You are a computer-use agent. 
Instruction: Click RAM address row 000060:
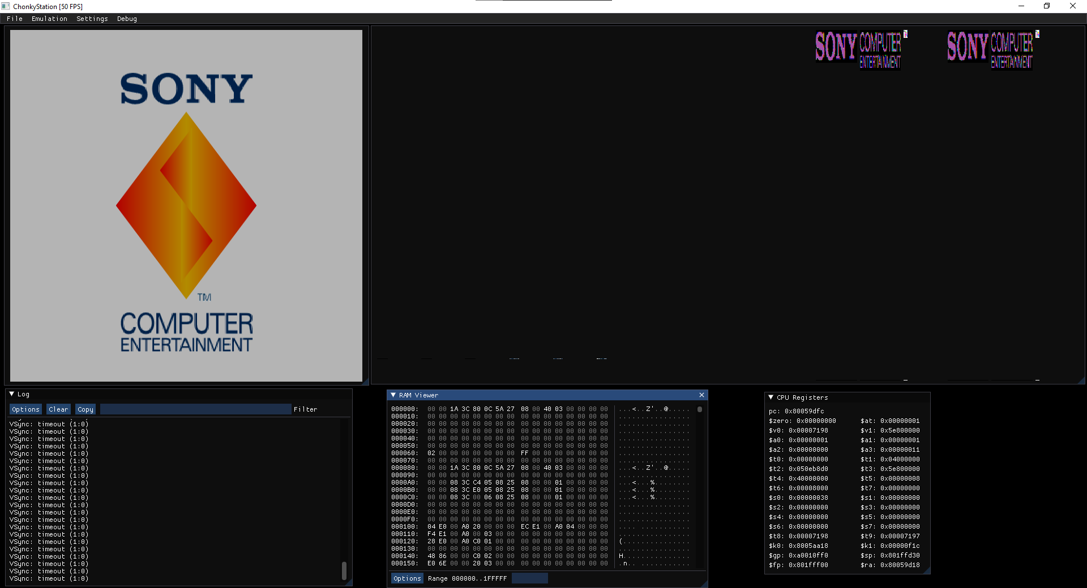(404, 453)
